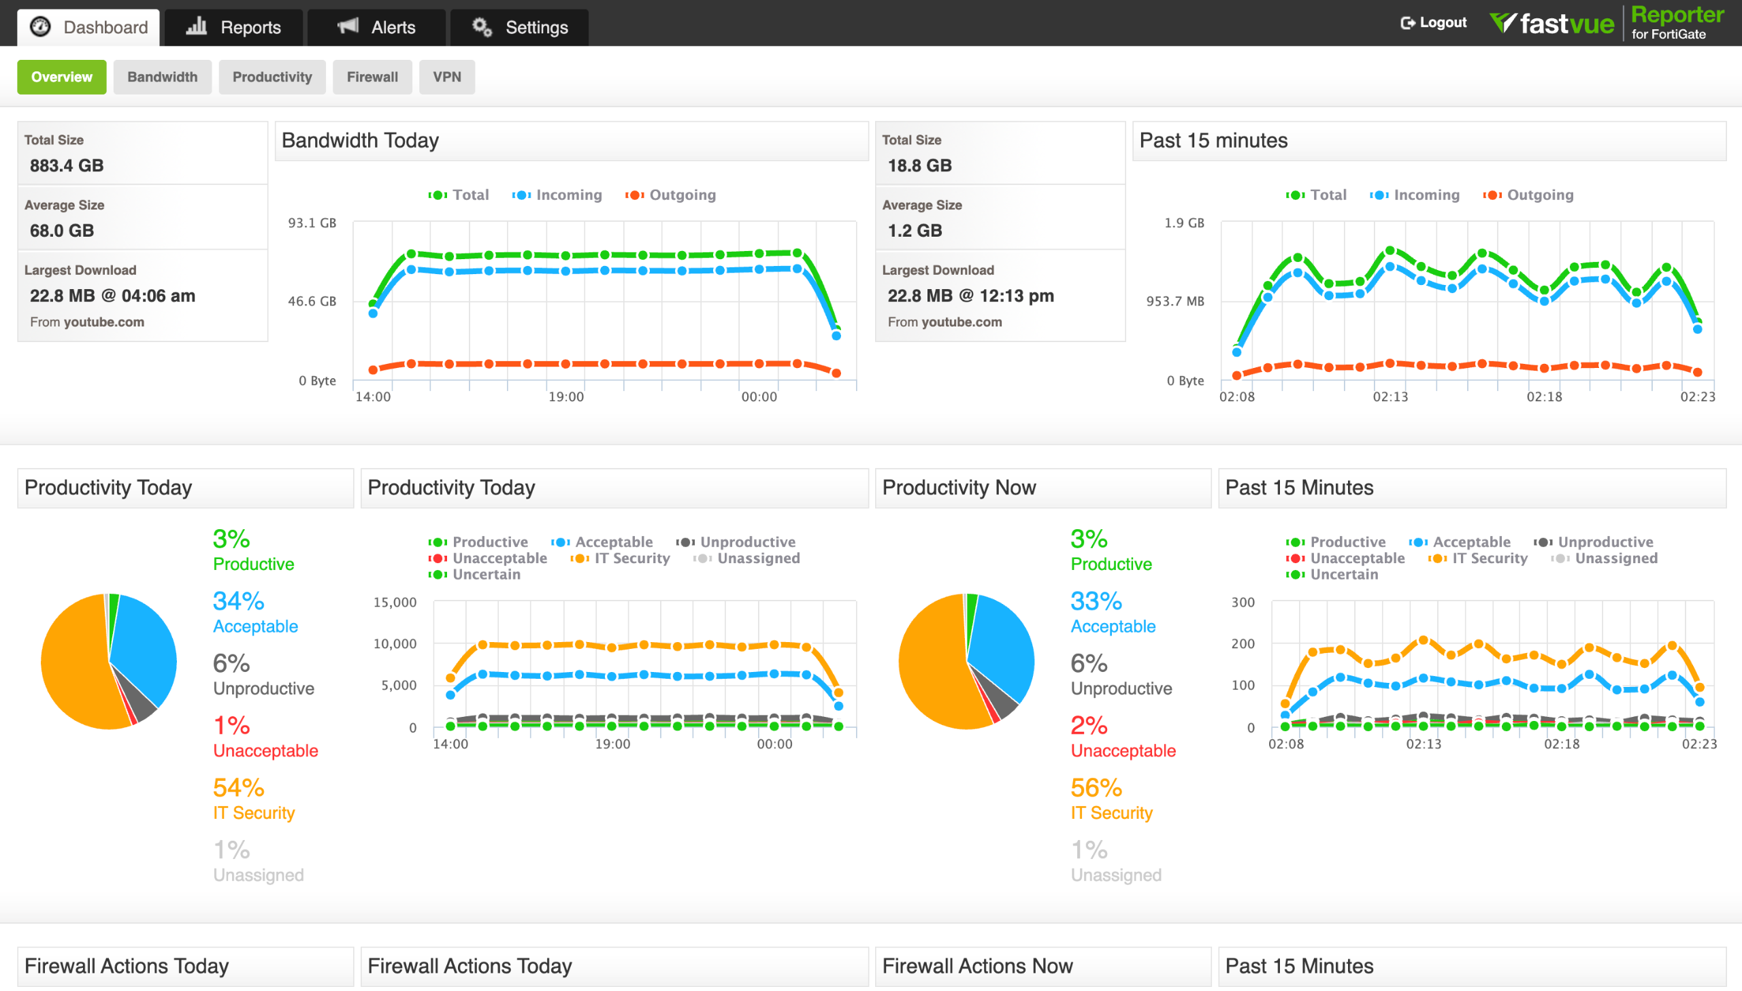The image size is (1742, 991).
Task: Click the Logout arrow icon
Action: click(1407, 23)
